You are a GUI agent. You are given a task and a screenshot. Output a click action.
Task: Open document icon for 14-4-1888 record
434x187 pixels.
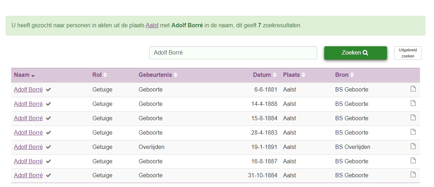pos(413,103)
